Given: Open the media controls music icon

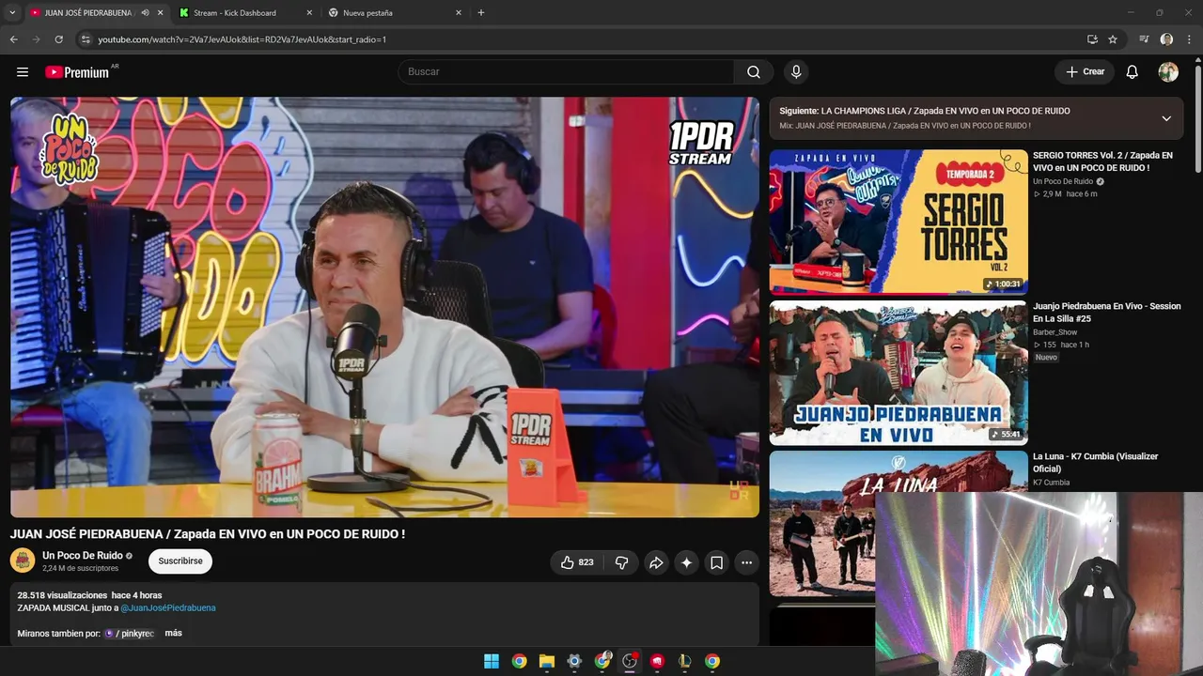Looking at the screenshot, I should coord(1144,39).
